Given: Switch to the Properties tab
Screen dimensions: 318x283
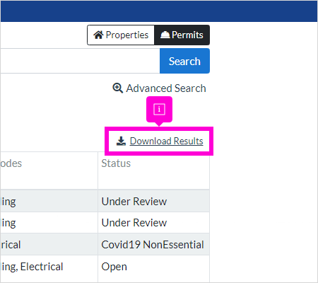Looking at the screenshot, I should (x=121, y=35).
